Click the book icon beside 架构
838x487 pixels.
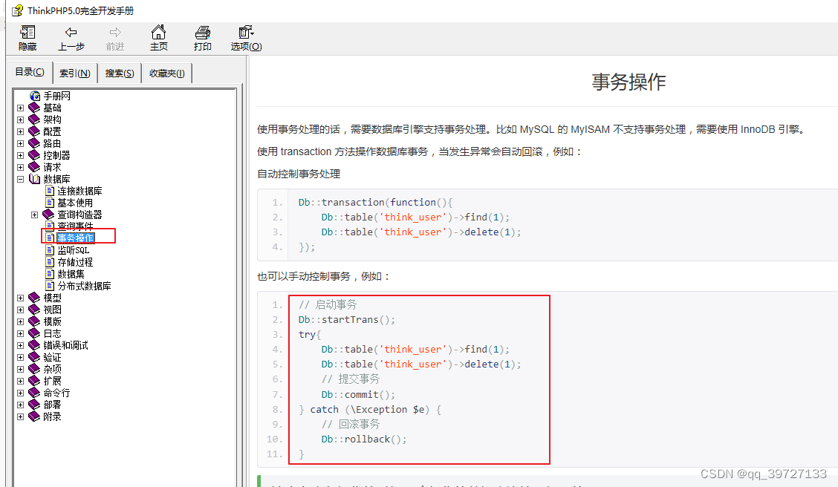(34, 120)
